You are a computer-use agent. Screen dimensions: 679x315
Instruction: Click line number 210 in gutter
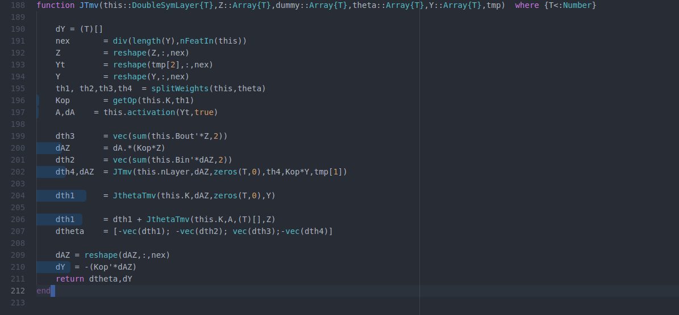coord(18,267)
